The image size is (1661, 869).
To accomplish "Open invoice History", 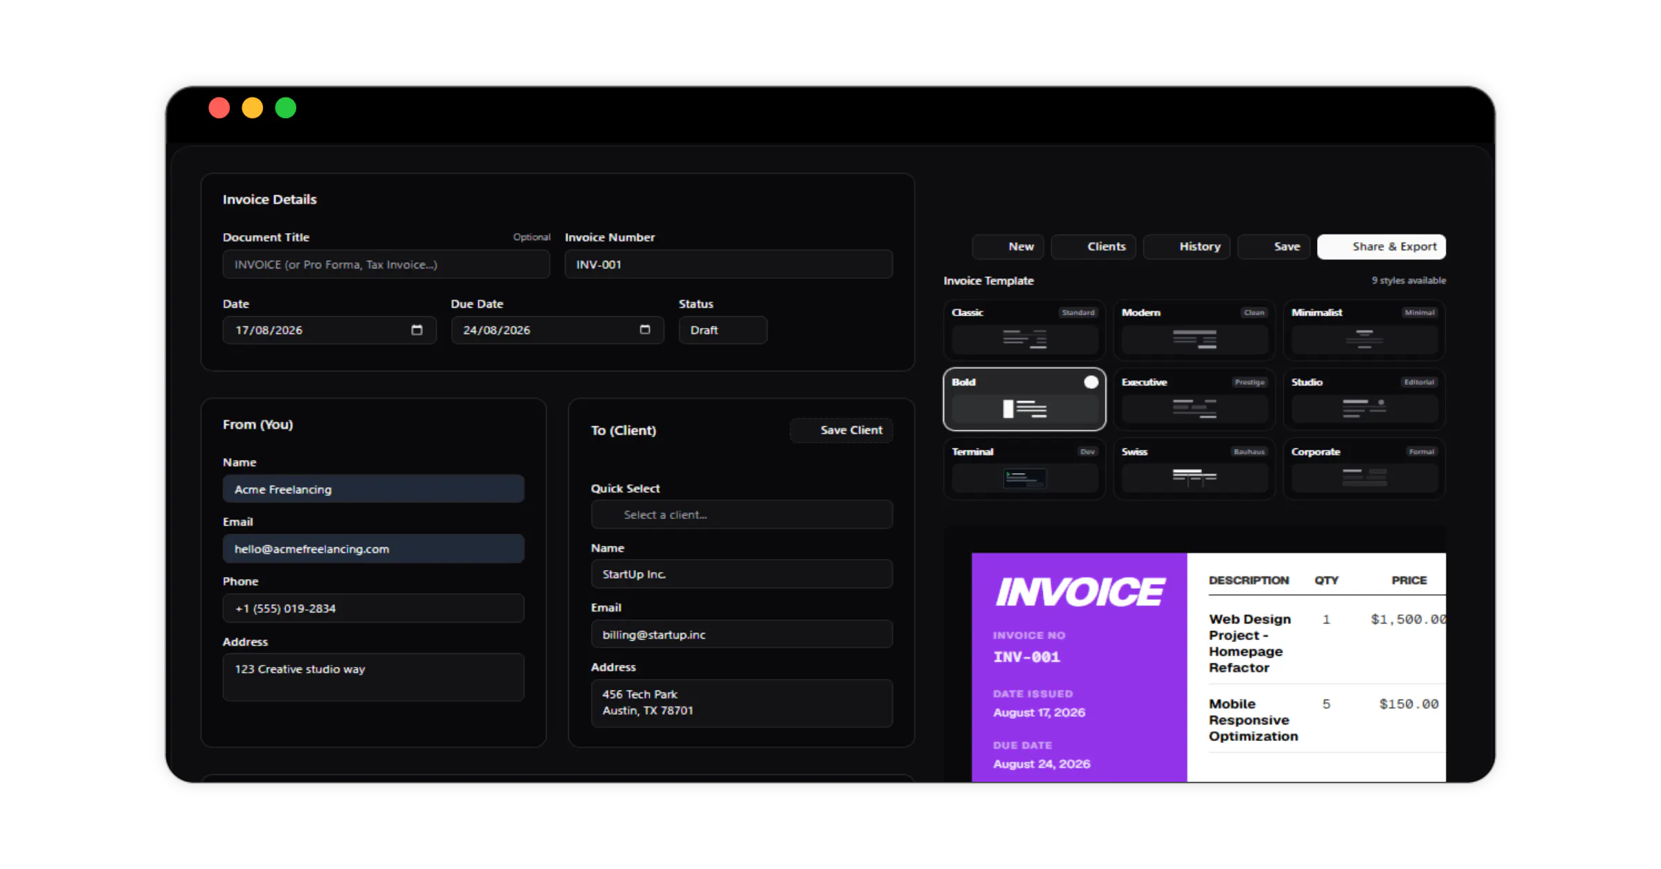I will click(1186, 246).
